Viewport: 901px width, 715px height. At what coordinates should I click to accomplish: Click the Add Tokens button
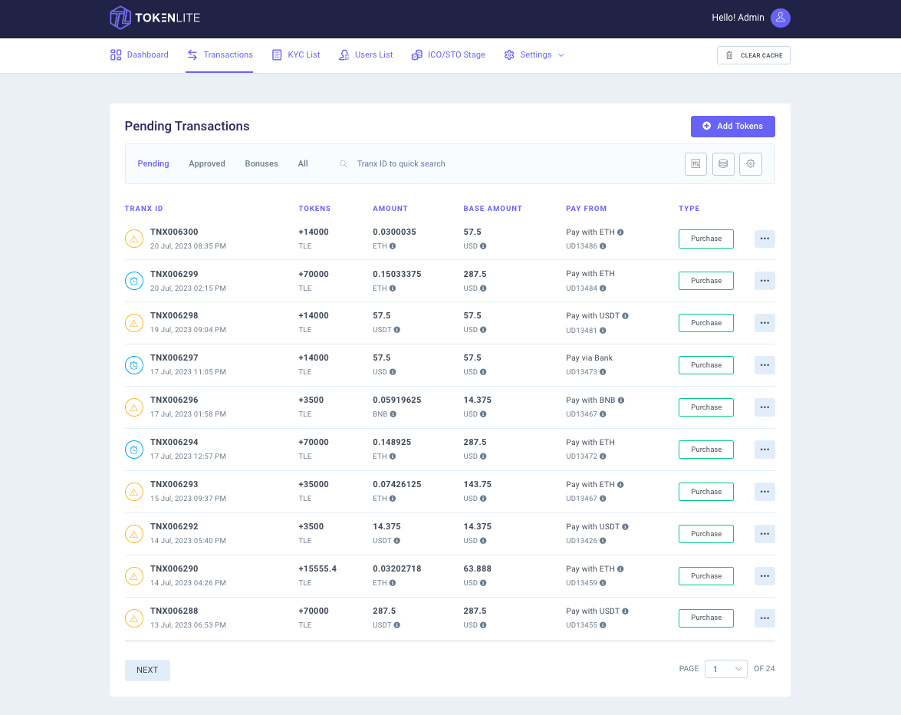pyautogui.click(x=732, y=127)
